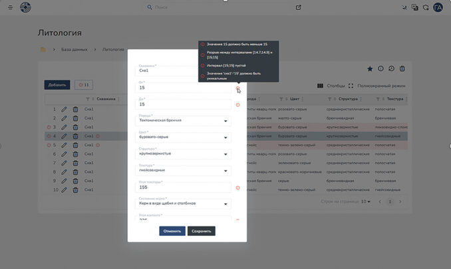Open the history clock icon

392,68
